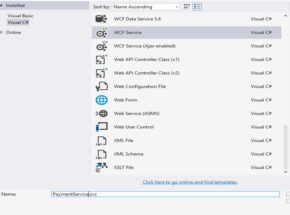Select Visual Basic in the template tree
Screen dimensions: 290x215
[x=20, y=16]
